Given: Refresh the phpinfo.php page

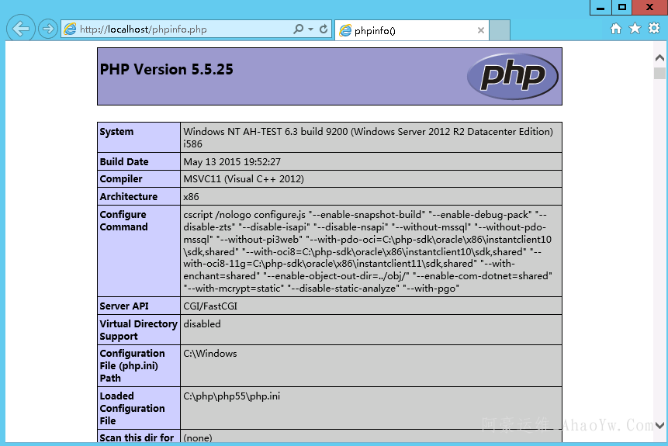Looking at the screenshot, I should (x=324, y=29).
